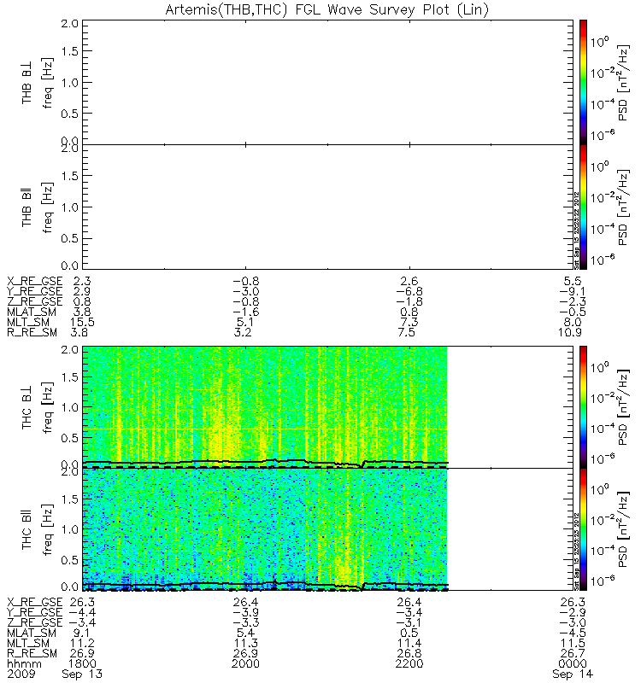Select the THB B⊥ empty spectrogram panel

tap(327, 82)
